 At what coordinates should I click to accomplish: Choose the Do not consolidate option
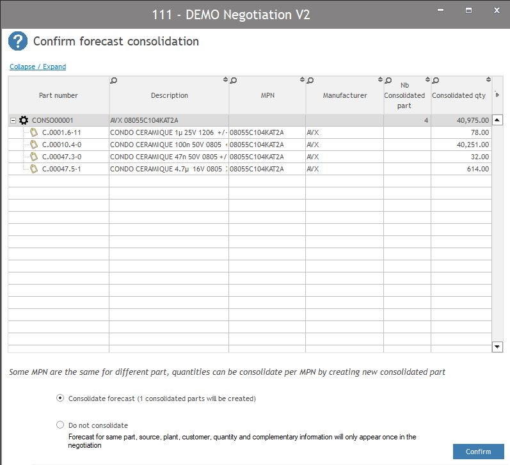pos(60,425)
